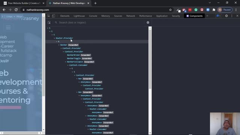Click the page horizontal scroll-right arrow
The width and height of the screenshot is (240, 135).
40,133
